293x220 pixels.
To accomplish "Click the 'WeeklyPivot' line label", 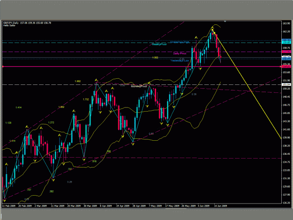I will [159, 44].
